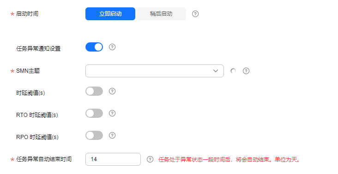338x174 pixels.
Task: Disable the 任务异常通知设置 switch
Action: click(x=94, y=47)
